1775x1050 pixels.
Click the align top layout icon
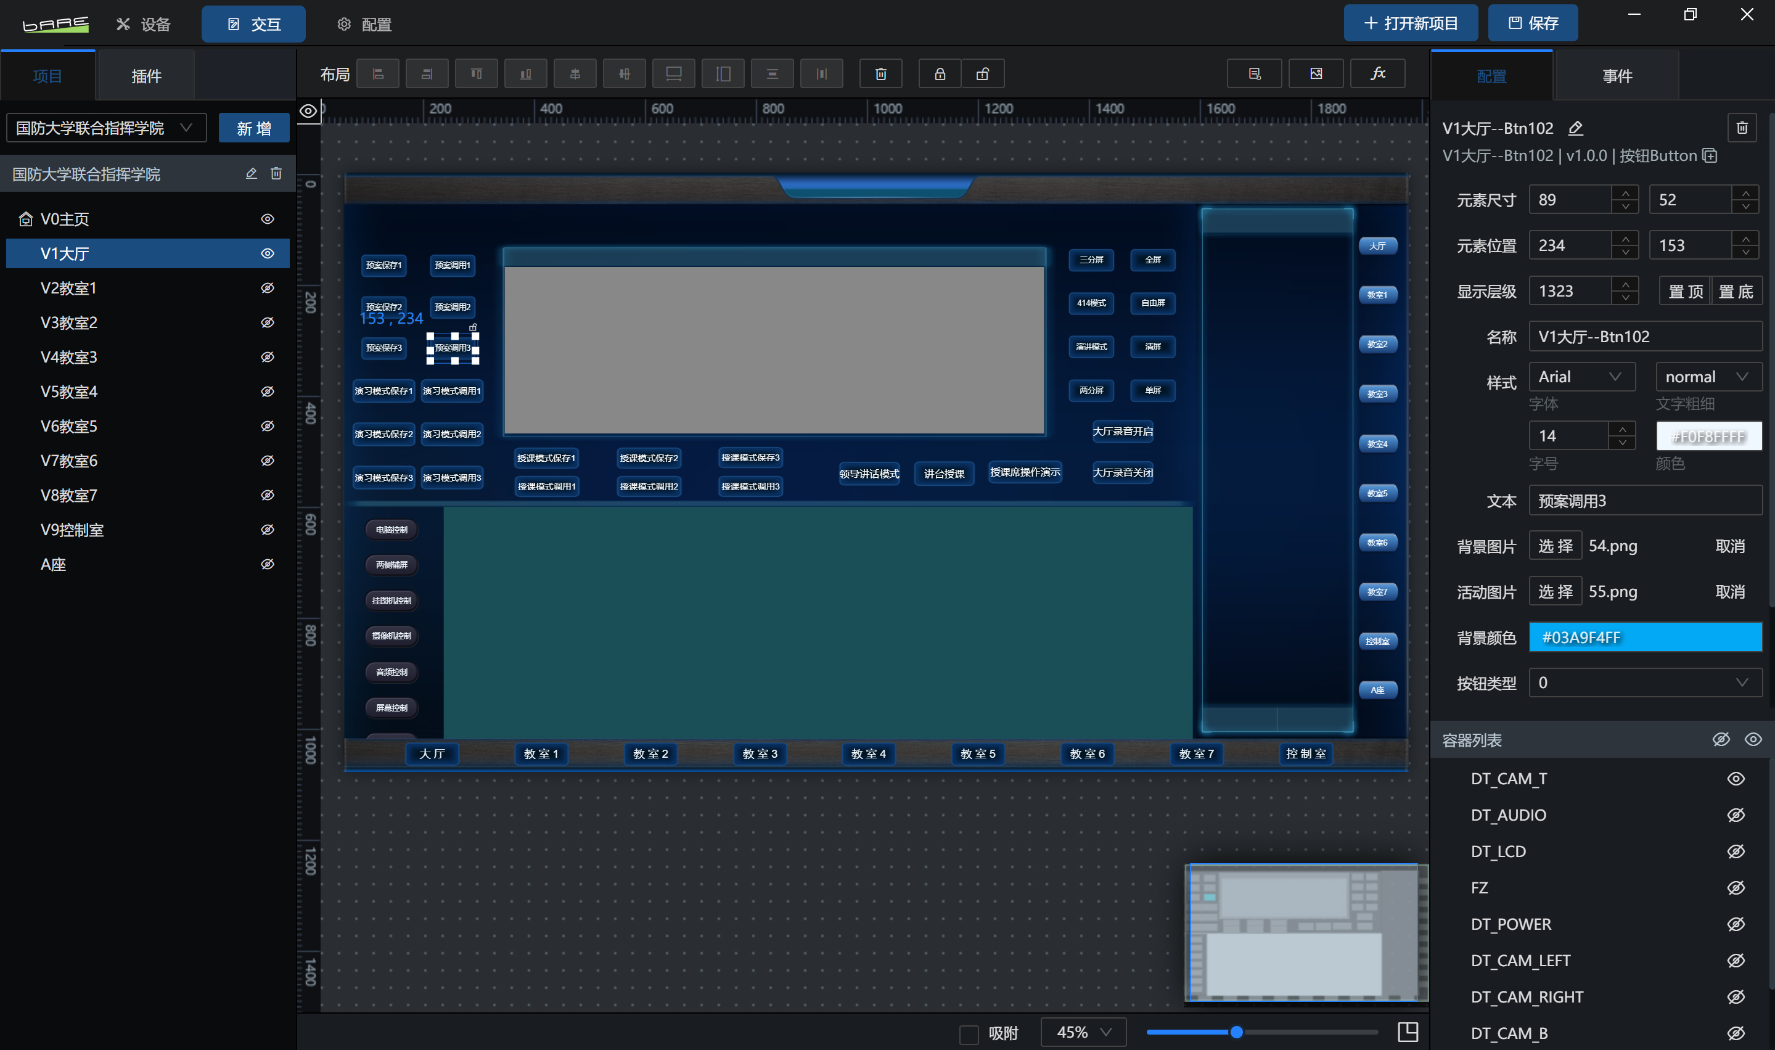tap(476, 73)
